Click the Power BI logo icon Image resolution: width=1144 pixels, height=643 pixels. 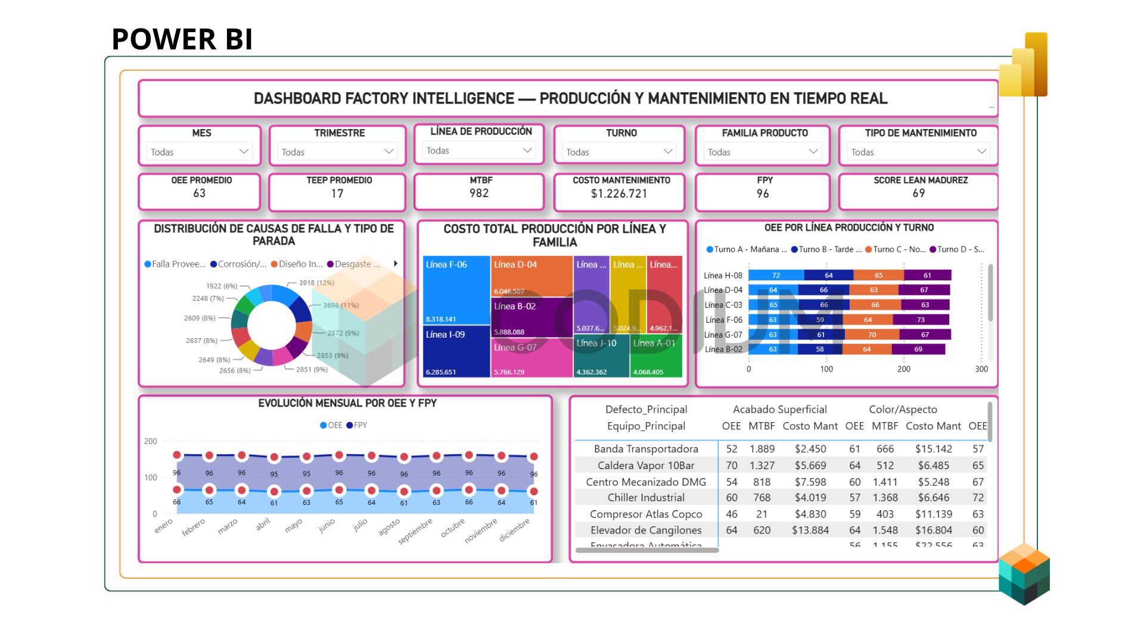pos(1023,64)
